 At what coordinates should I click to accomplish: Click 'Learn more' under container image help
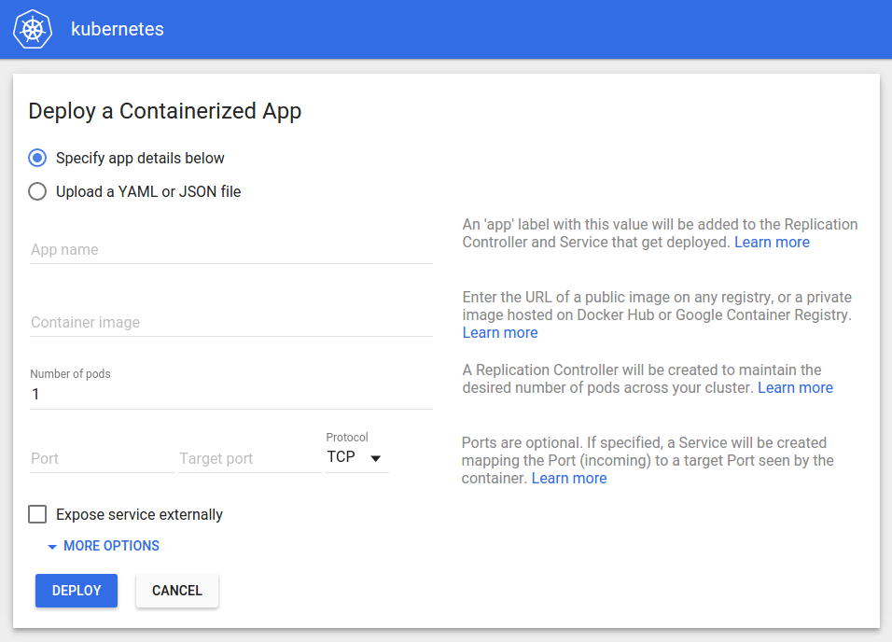click(x=500, y=332)
